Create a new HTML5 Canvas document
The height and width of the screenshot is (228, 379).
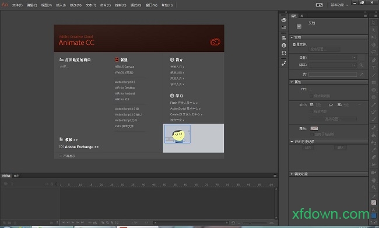coord(124,66)
